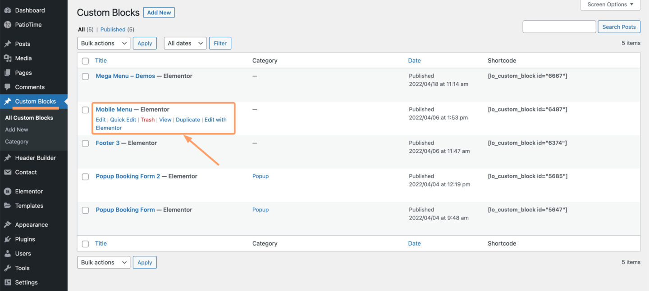Viewport: 649px width, 291px height.
Task: Open the Appearance menu
Action: (32, 224)
